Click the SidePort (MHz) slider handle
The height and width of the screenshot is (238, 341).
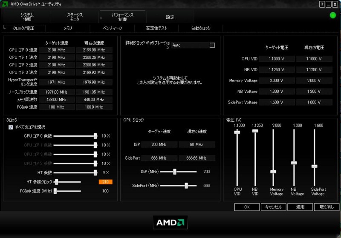point(186,186)
